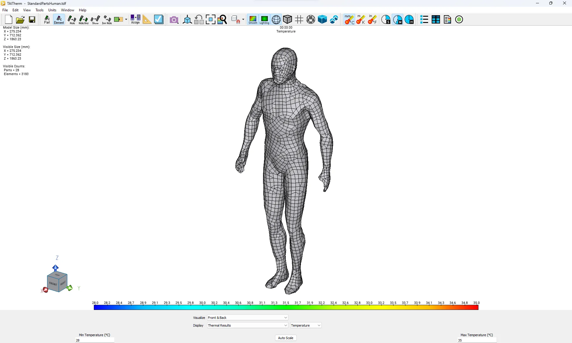Open the Temperature results type dropdown
572x343 pixels.
(305, 325)
